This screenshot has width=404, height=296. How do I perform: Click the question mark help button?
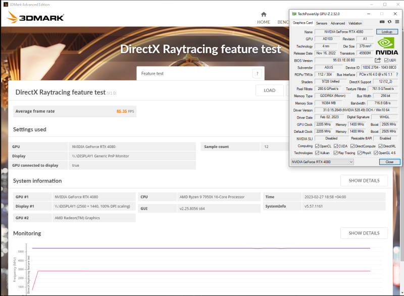[258, 73]
